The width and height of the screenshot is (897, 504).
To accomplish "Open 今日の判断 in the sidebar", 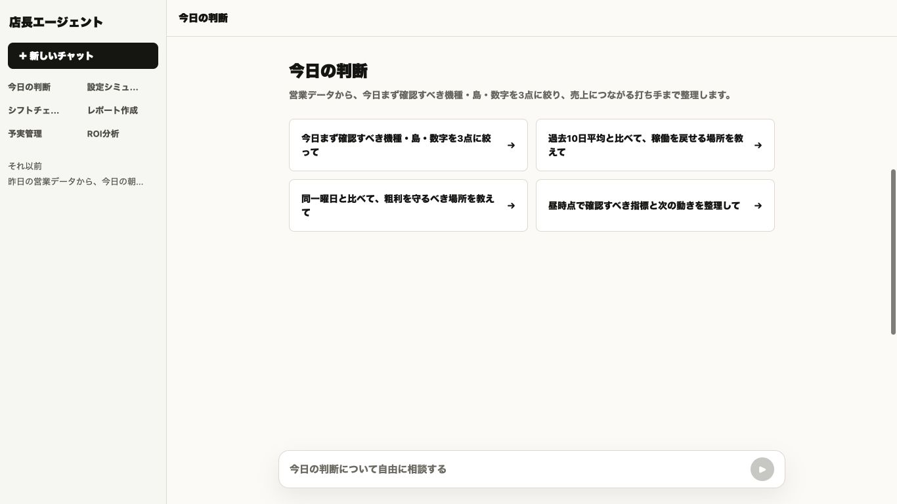I will click(30, 87).
